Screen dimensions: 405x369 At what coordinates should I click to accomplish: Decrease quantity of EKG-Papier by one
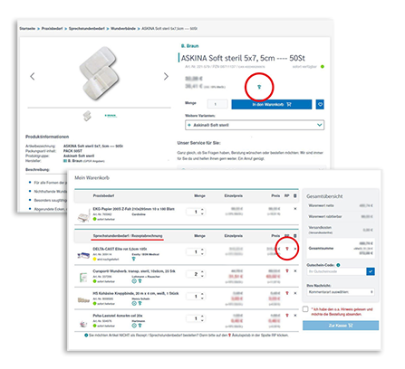pyautogui.click(x=202, y=213)
